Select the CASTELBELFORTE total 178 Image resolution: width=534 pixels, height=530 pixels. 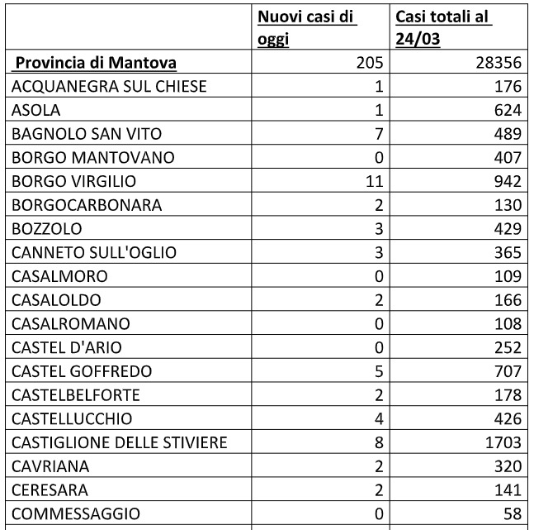tap(508, 395)
